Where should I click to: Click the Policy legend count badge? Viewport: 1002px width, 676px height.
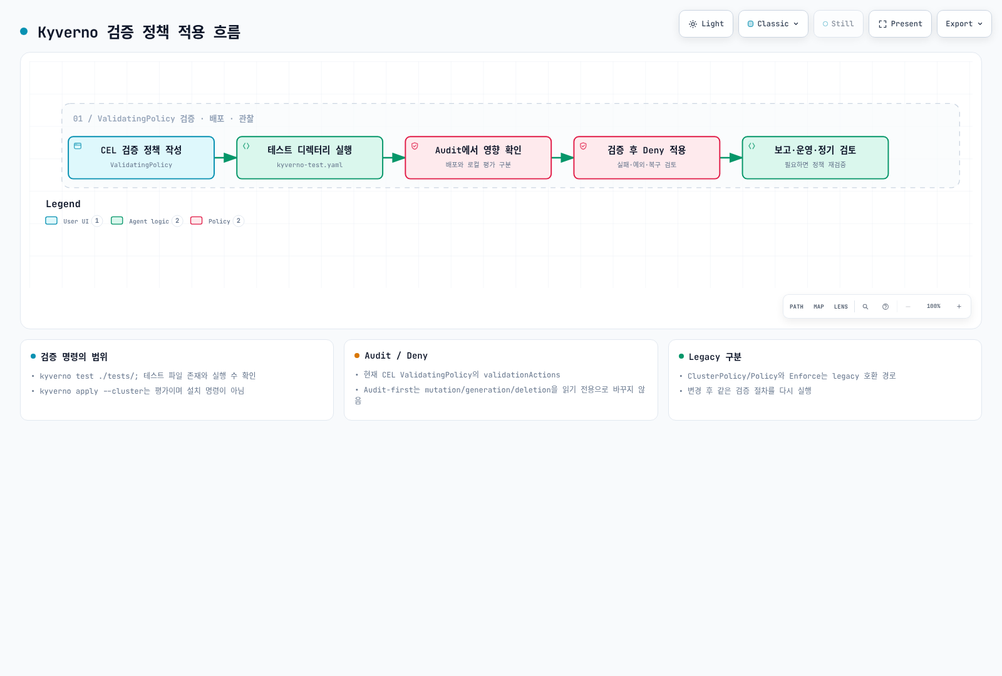239,221
